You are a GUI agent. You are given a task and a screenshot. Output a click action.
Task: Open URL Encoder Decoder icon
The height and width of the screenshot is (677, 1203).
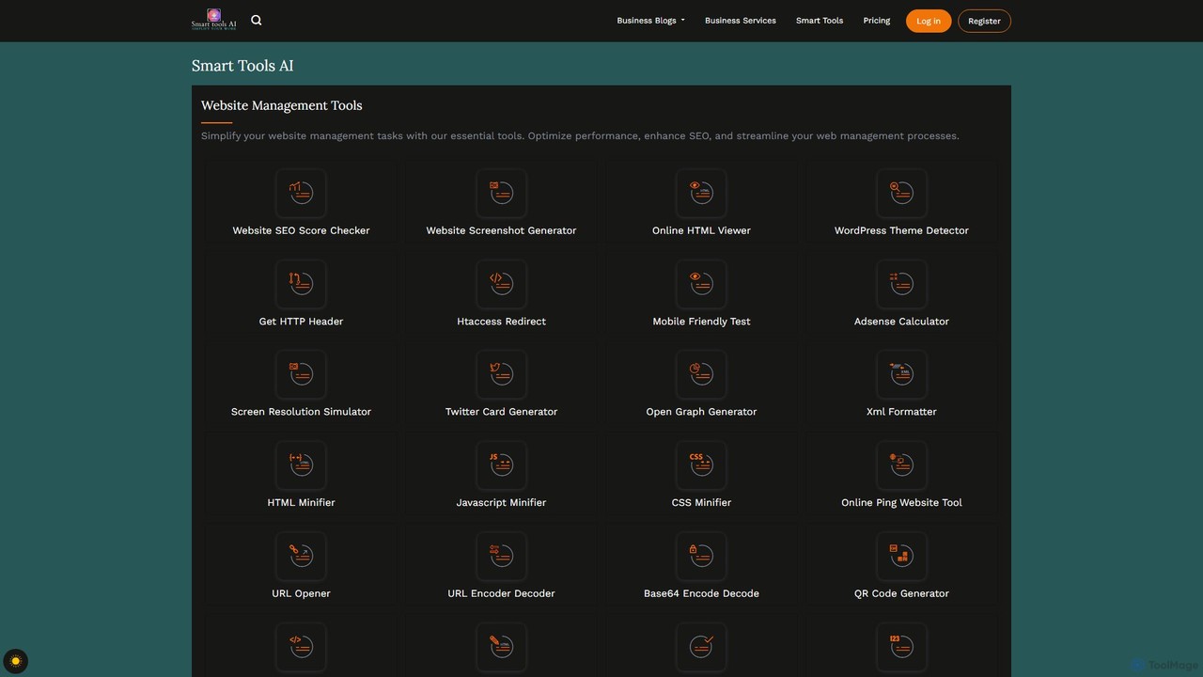point(501,556)
